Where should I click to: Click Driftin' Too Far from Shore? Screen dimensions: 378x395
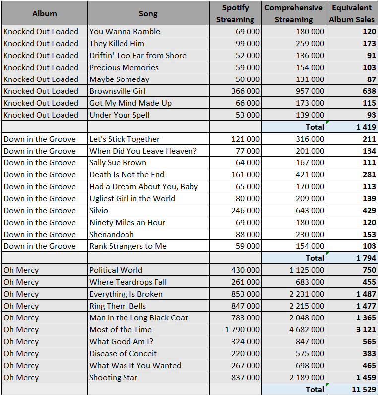pos(148,55)
